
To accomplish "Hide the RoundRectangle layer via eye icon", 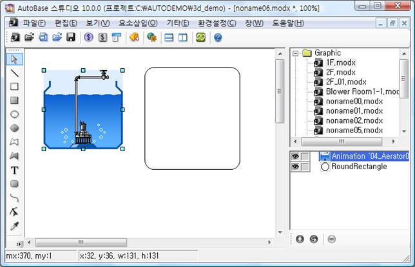I will pyautogui.click(x=295, y=167).
